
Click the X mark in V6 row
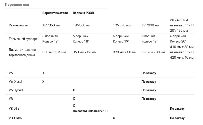(43, 73)
